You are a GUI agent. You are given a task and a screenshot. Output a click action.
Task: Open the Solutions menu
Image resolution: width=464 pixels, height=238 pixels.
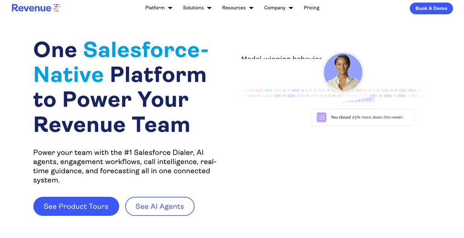coord(193,8)
